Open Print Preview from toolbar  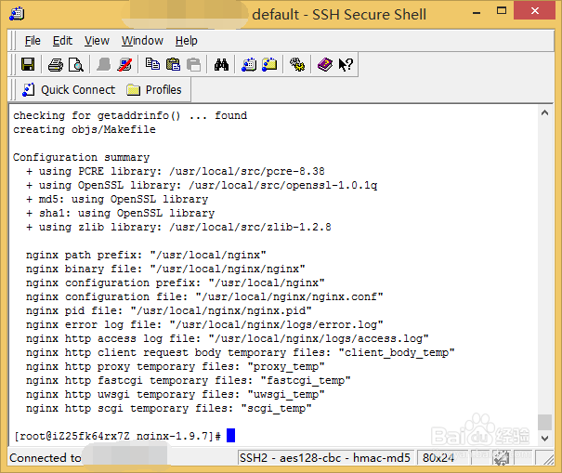pos(76,64)
